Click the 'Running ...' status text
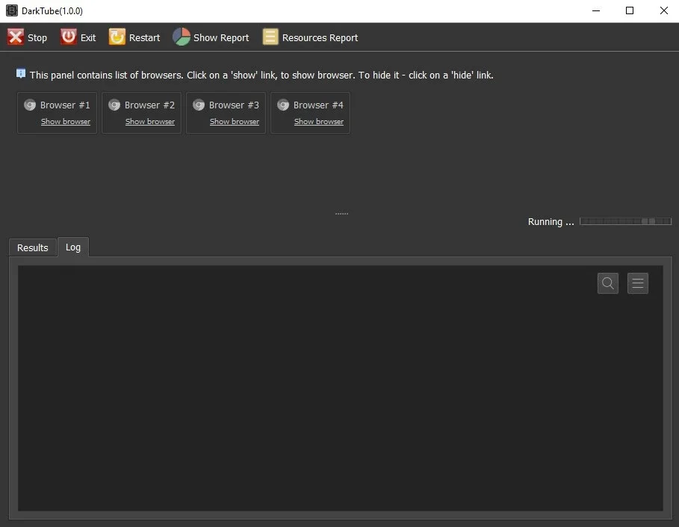 click(551, 222)
